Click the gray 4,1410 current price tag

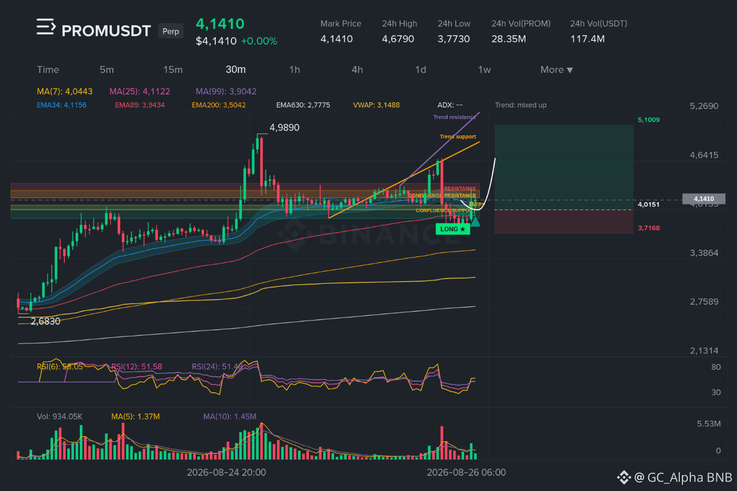click(x=704, y=199)
